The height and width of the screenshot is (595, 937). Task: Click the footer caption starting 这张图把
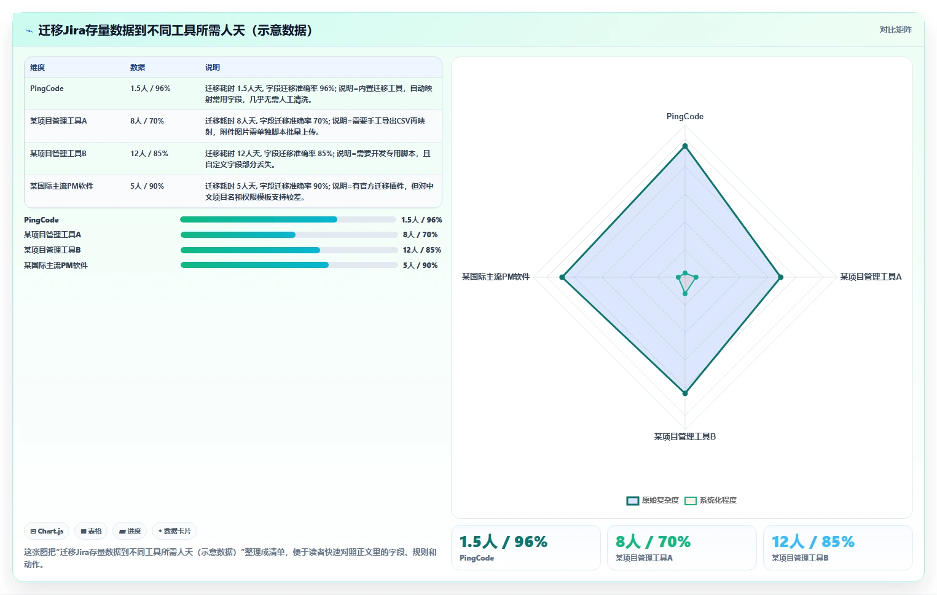point(230,558)
